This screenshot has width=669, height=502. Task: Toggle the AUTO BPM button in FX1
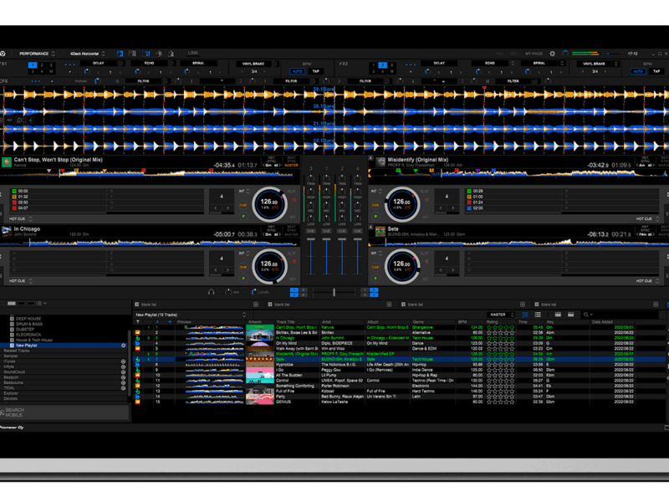tap(296, 72)
